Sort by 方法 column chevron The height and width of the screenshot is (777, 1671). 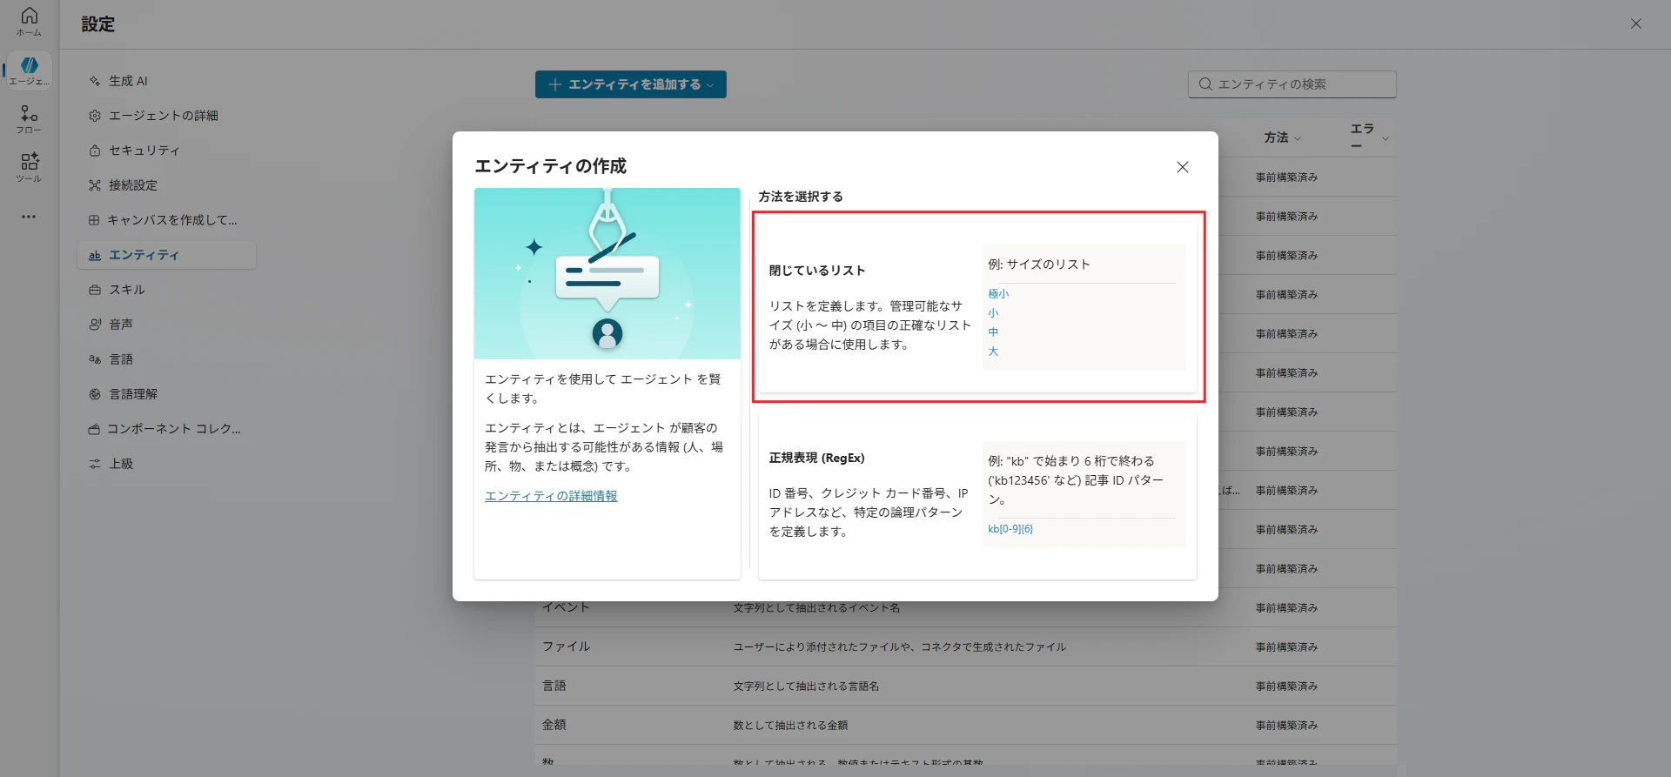tap(1298, 138)
